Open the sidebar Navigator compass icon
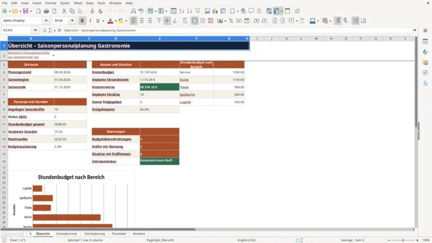Viewport: 432px width, 243px height. (x=425, y=73)
